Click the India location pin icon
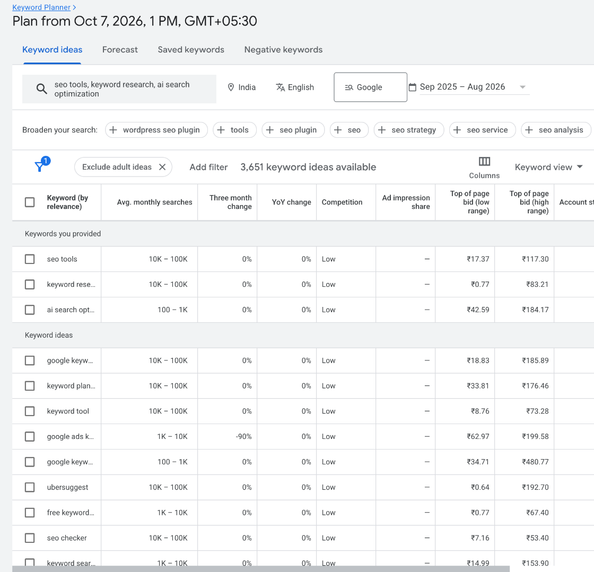The width and height of the screenshot is (594, 572). tap(231, 87)
